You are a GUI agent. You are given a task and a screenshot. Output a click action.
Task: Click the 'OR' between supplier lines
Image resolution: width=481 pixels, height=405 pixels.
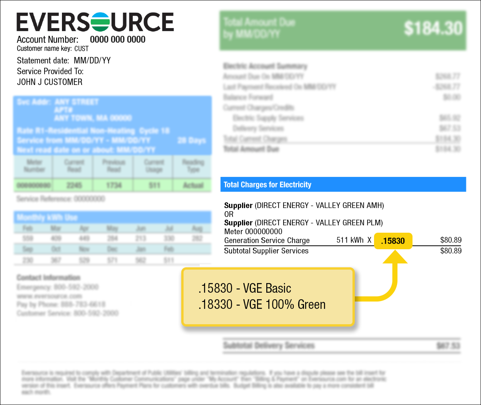[229, 215]
